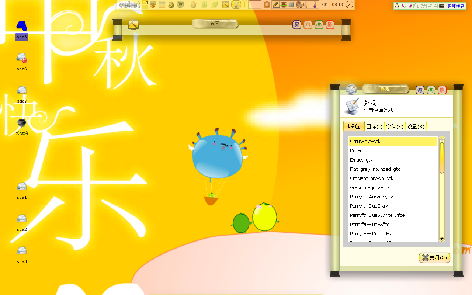The width and height of the screenshot is (472, 295).
Task: Select the Gradient-grey-gtk theme
Action: pyautogui.click(x=393, y=187)
